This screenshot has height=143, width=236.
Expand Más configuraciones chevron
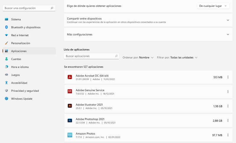(228, 34)
